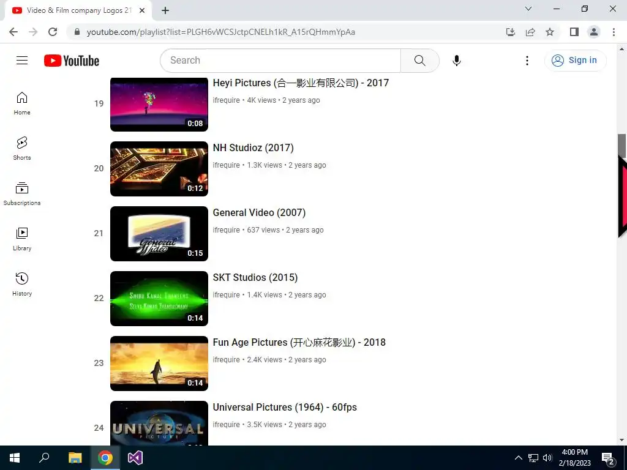Screen dimensions: 627x470
Task: Click Universal Pictures (1964) - 60fps title
Action: click(285, 407)
